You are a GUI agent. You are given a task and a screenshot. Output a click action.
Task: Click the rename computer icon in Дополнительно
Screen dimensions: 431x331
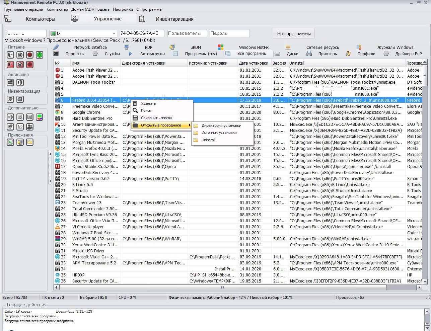pyautogui.click(x=10, y=117)
